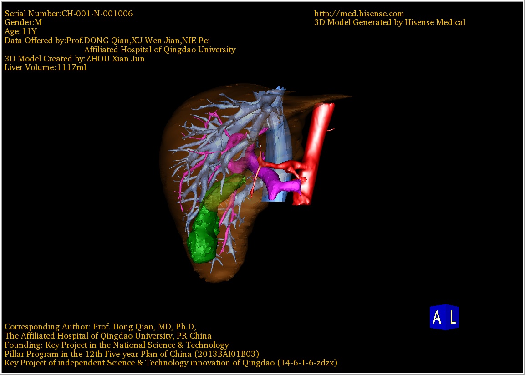Click 'Data Offered by:Prof.DONG Qian' line
The image size is (525, 375).
coord(107,41)
